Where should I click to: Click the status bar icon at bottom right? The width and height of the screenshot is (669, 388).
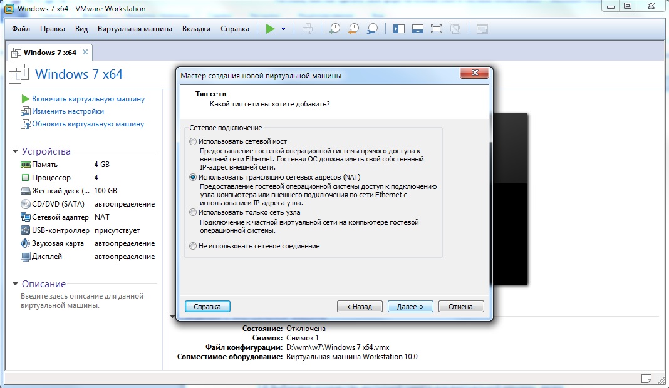[x=646, y=379]
